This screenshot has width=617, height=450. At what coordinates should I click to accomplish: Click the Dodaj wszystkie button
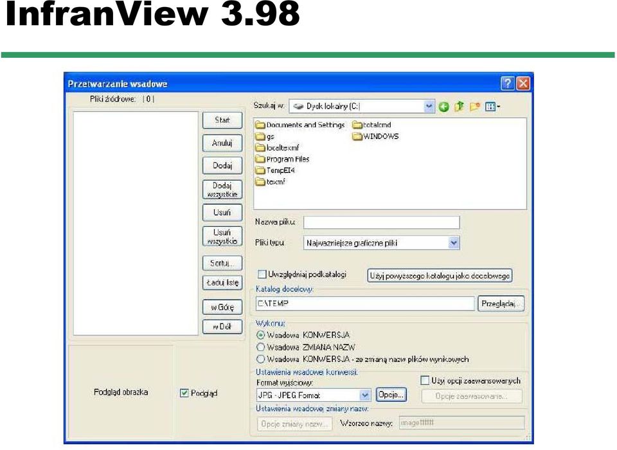[222, 190]
